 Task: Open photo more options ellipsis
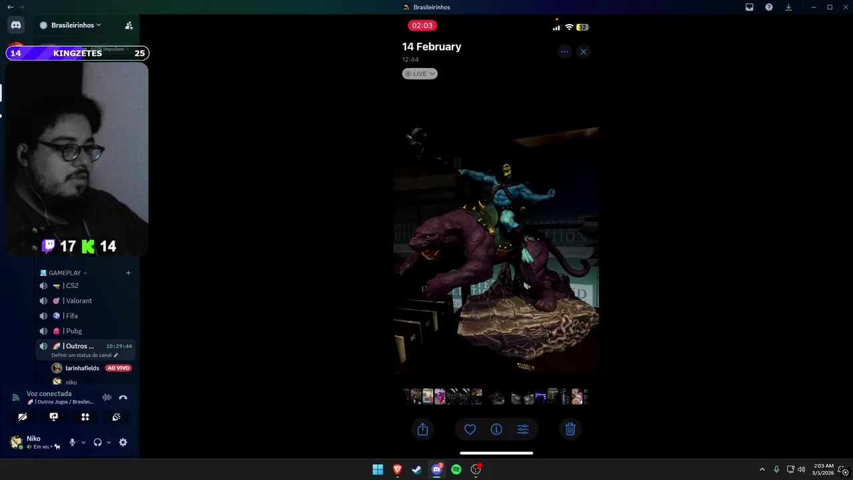click(564, 51)
